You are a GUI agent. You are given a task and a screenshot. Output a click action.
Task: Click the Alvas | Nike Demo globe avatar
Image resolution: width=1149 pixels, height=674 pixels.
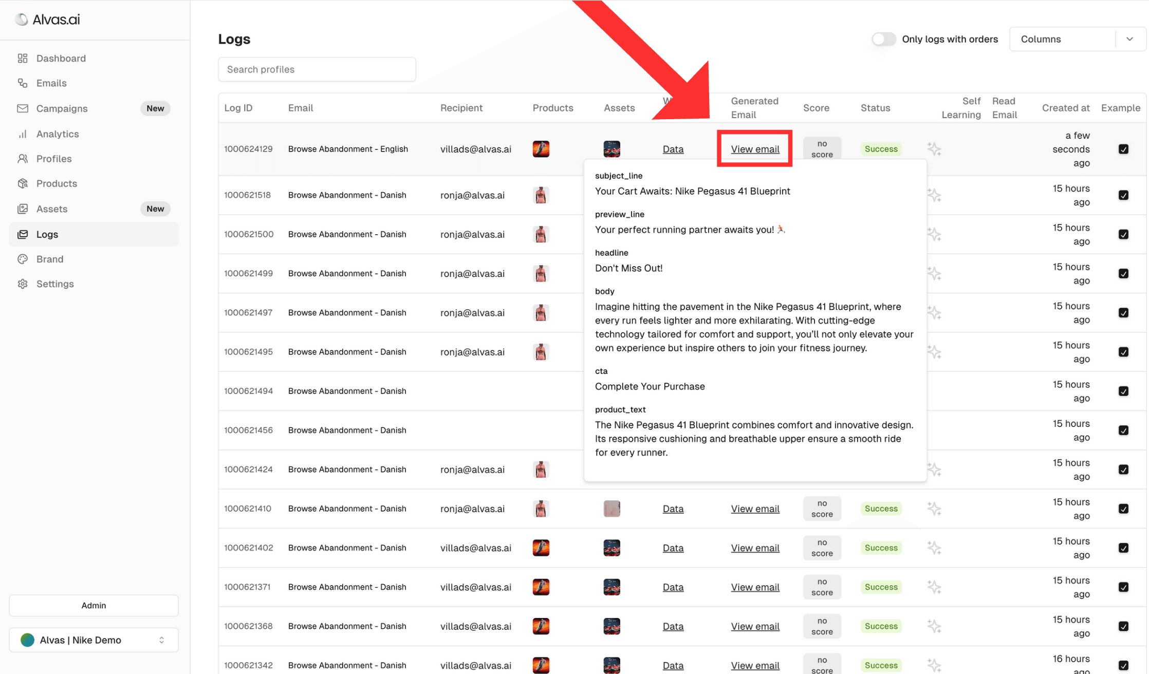click(27, 640)
